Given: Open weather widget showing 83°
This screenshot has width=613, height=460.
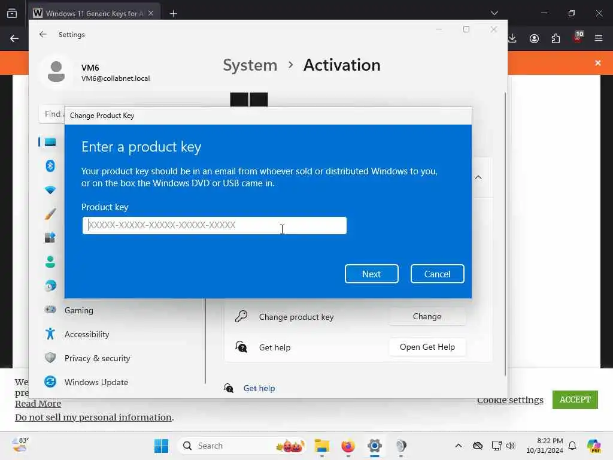Looking at the screenshot, I should pos(20,445).
